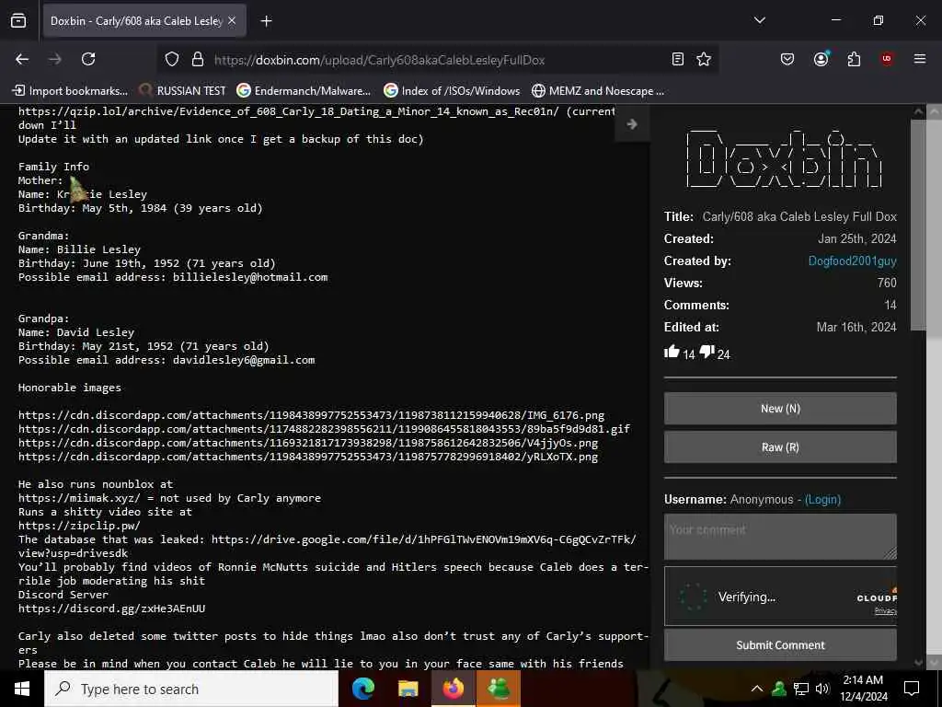Like the paste with thumbs up
This screenshot has width=942, height=707.
click(672, 352)
